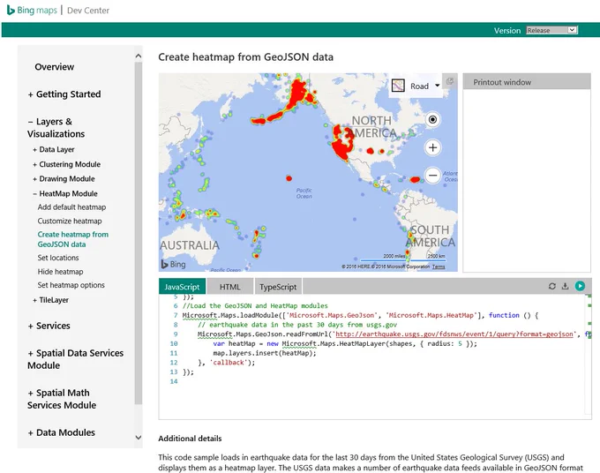The image size is (600, 473).
Task: Click sidebar scroll up arrow
Action: [139, 56]
